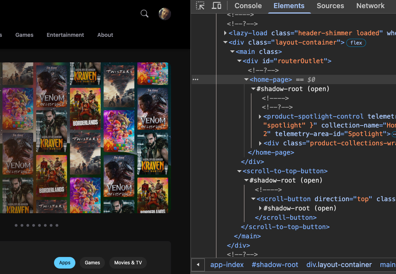Click the search magnifier icon

144,13
